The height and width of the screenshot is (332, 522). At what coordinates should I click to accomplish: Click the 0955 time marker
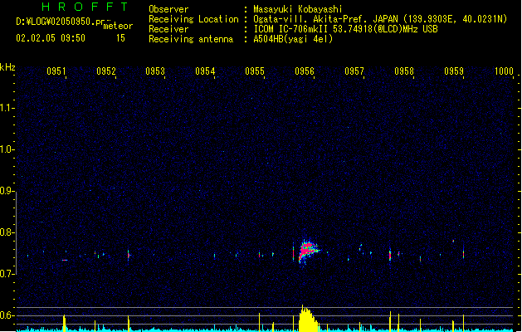(255, 71)
